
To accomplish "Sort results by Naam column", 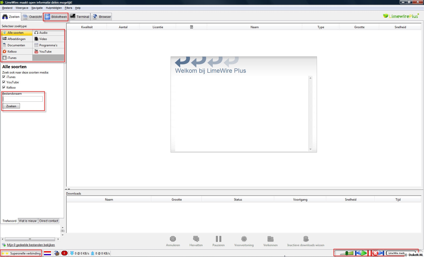I will (254, 27).
